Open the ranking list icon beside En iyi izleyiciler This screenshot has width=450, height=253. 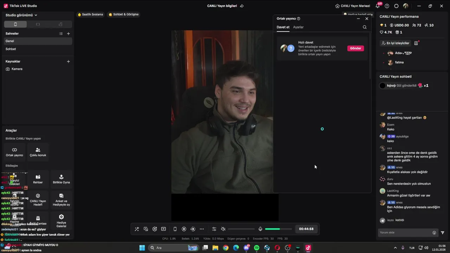[x=416, y=43]
